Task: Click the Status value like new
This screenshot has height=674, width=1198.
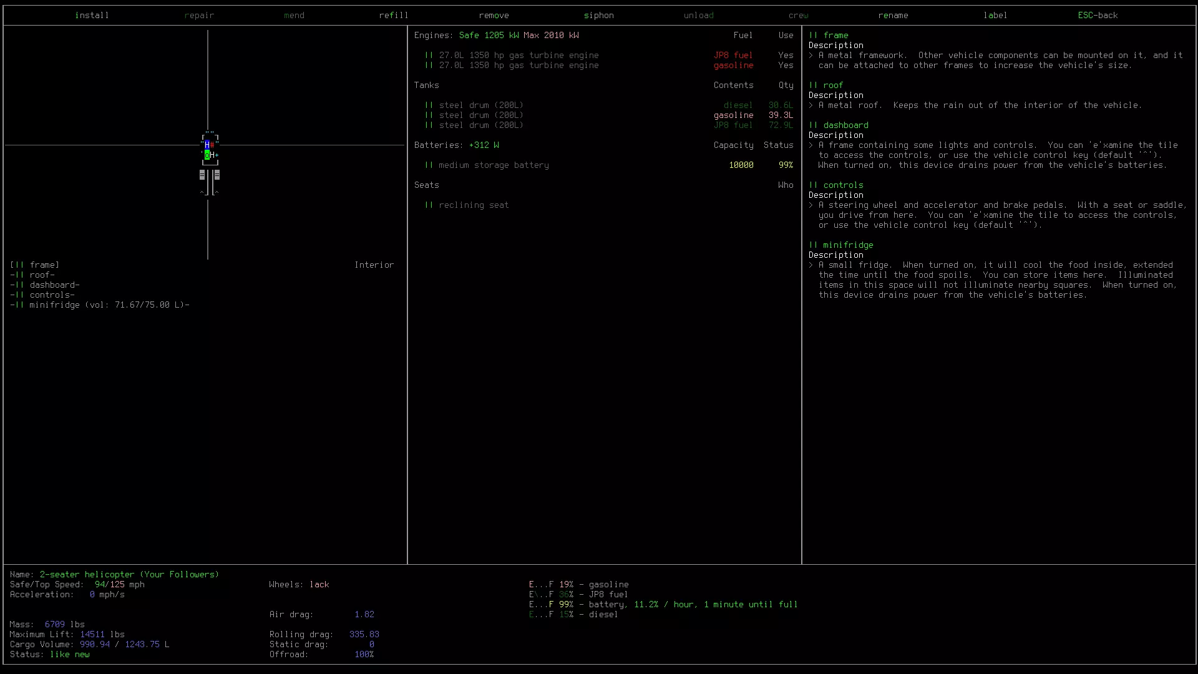Action: click(x=69, y=654)
